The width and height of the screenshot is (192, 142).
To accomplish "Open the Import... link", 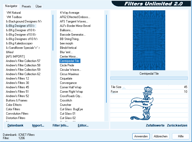I will coord(38,125).
